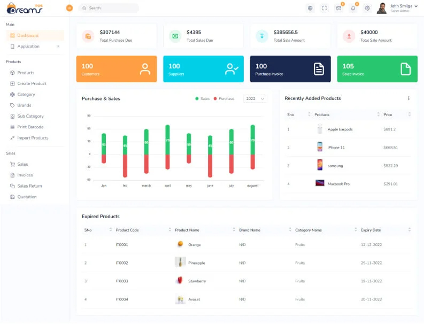Click Purchase Invoice document icon
This screenshot has height=324, width=424.
coord(319,69)
